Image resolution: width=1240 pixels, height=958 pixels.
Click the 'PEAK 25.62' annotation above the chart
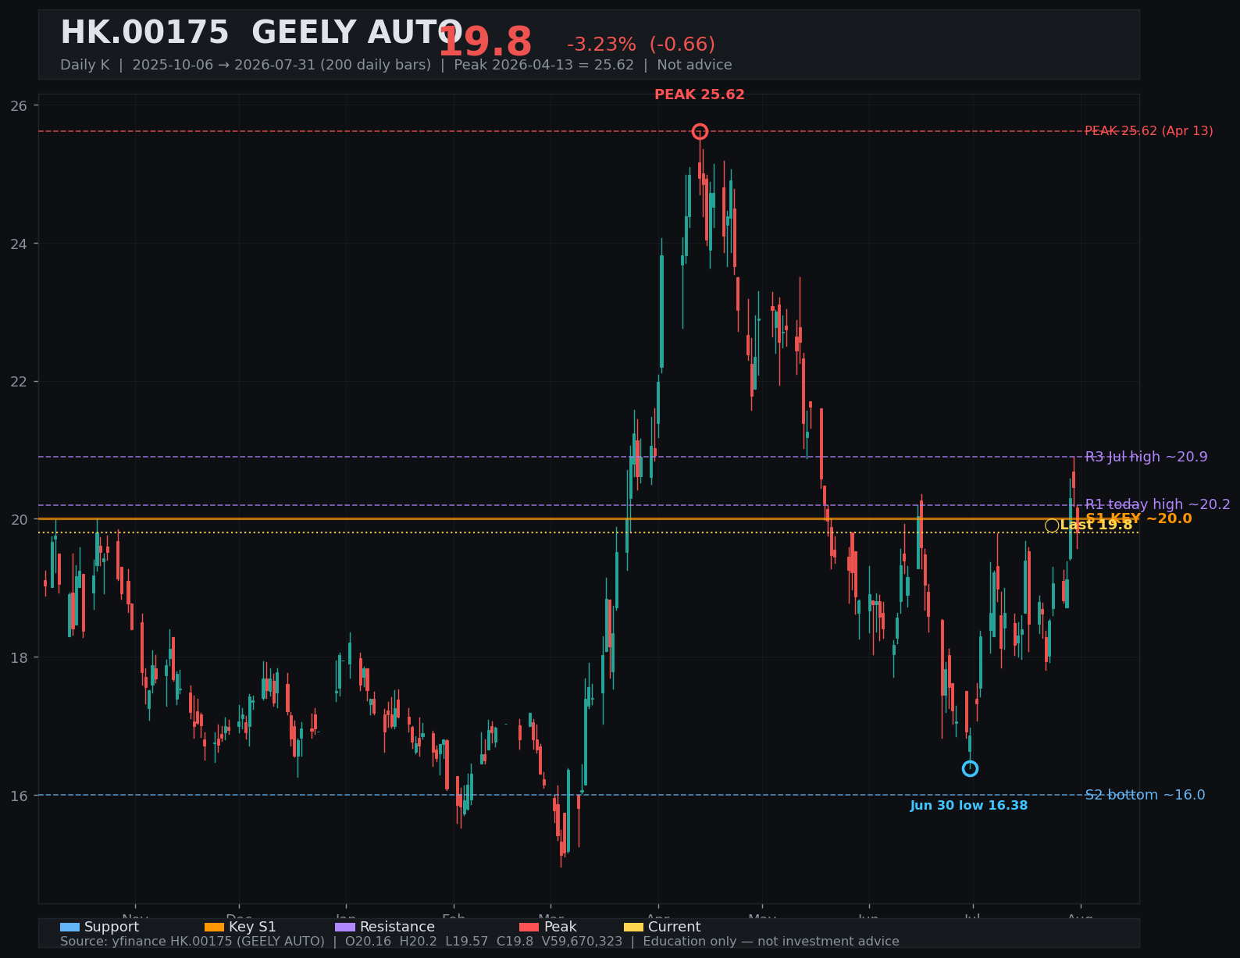[700, 94]
